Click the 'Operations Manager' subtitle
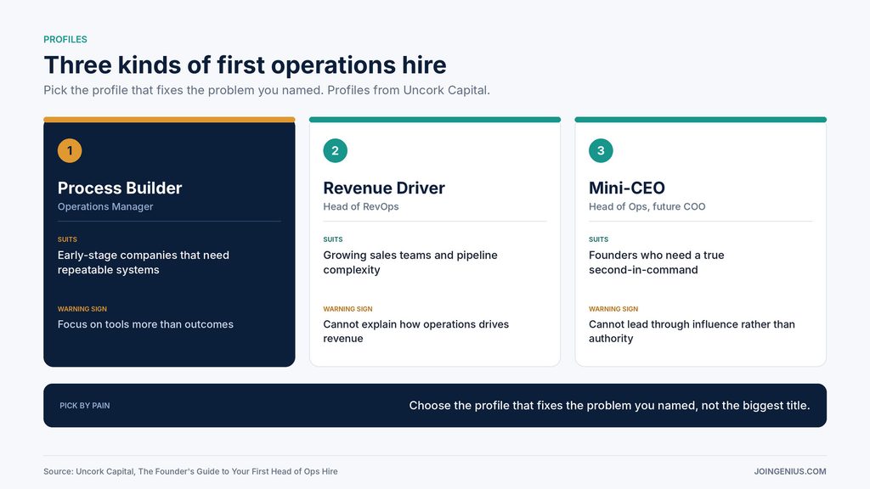 (x=105, y=206)
